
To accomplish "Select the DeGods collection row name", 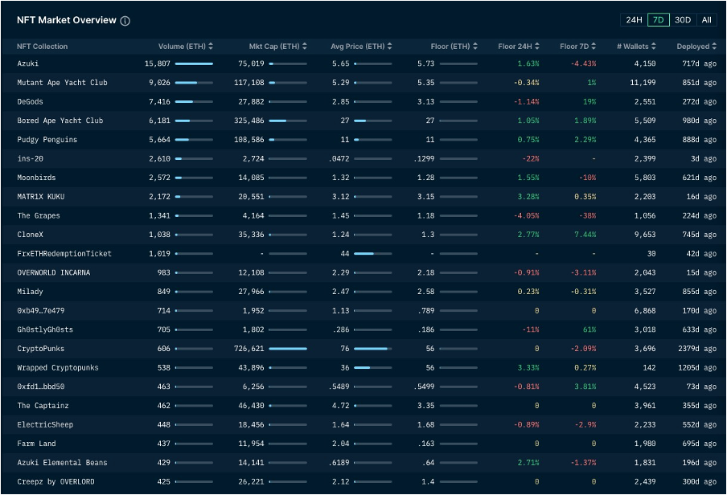I will click(30, 101).
